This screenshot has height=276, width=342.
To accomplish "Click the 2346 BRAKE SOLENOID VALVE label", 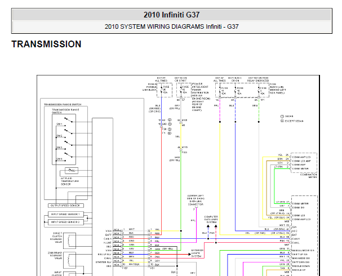I will click(x=55, y=256).
